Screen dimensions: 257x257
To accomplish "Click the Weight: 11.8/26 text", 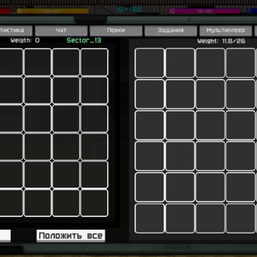I will (x=221, y=41).
